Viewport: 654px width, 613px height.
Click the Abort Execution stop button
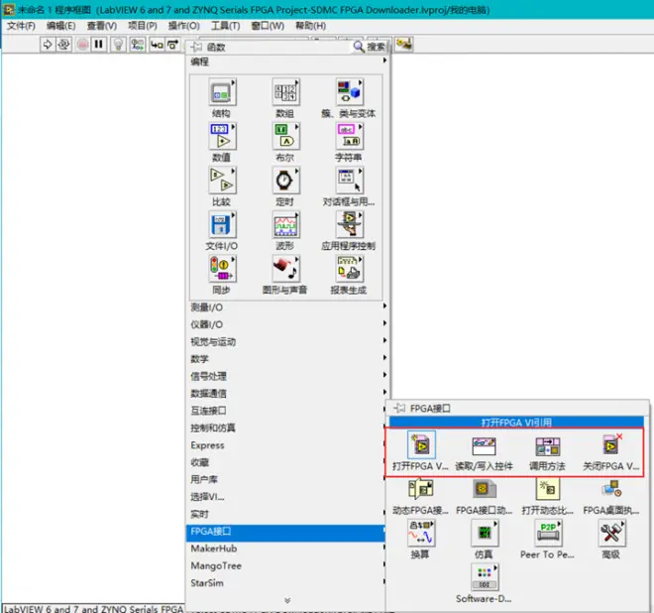click(x=82, y=45)
